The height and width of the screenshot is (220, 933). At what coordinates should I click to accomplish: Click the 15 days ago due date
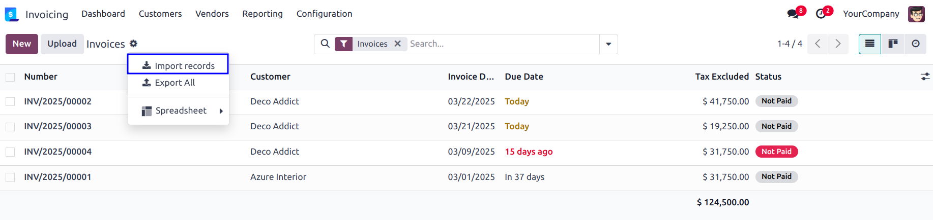point(529,152)
